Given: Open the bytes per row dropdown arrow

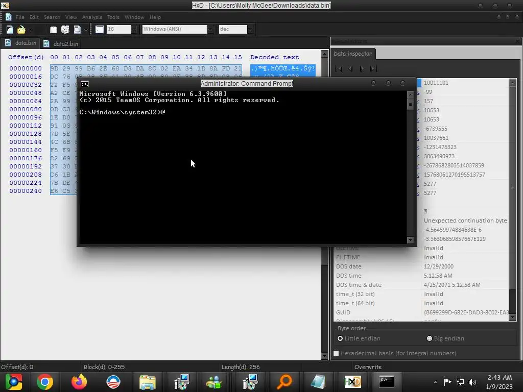Looking at the screenshot, I should click(x=134, y=29).
